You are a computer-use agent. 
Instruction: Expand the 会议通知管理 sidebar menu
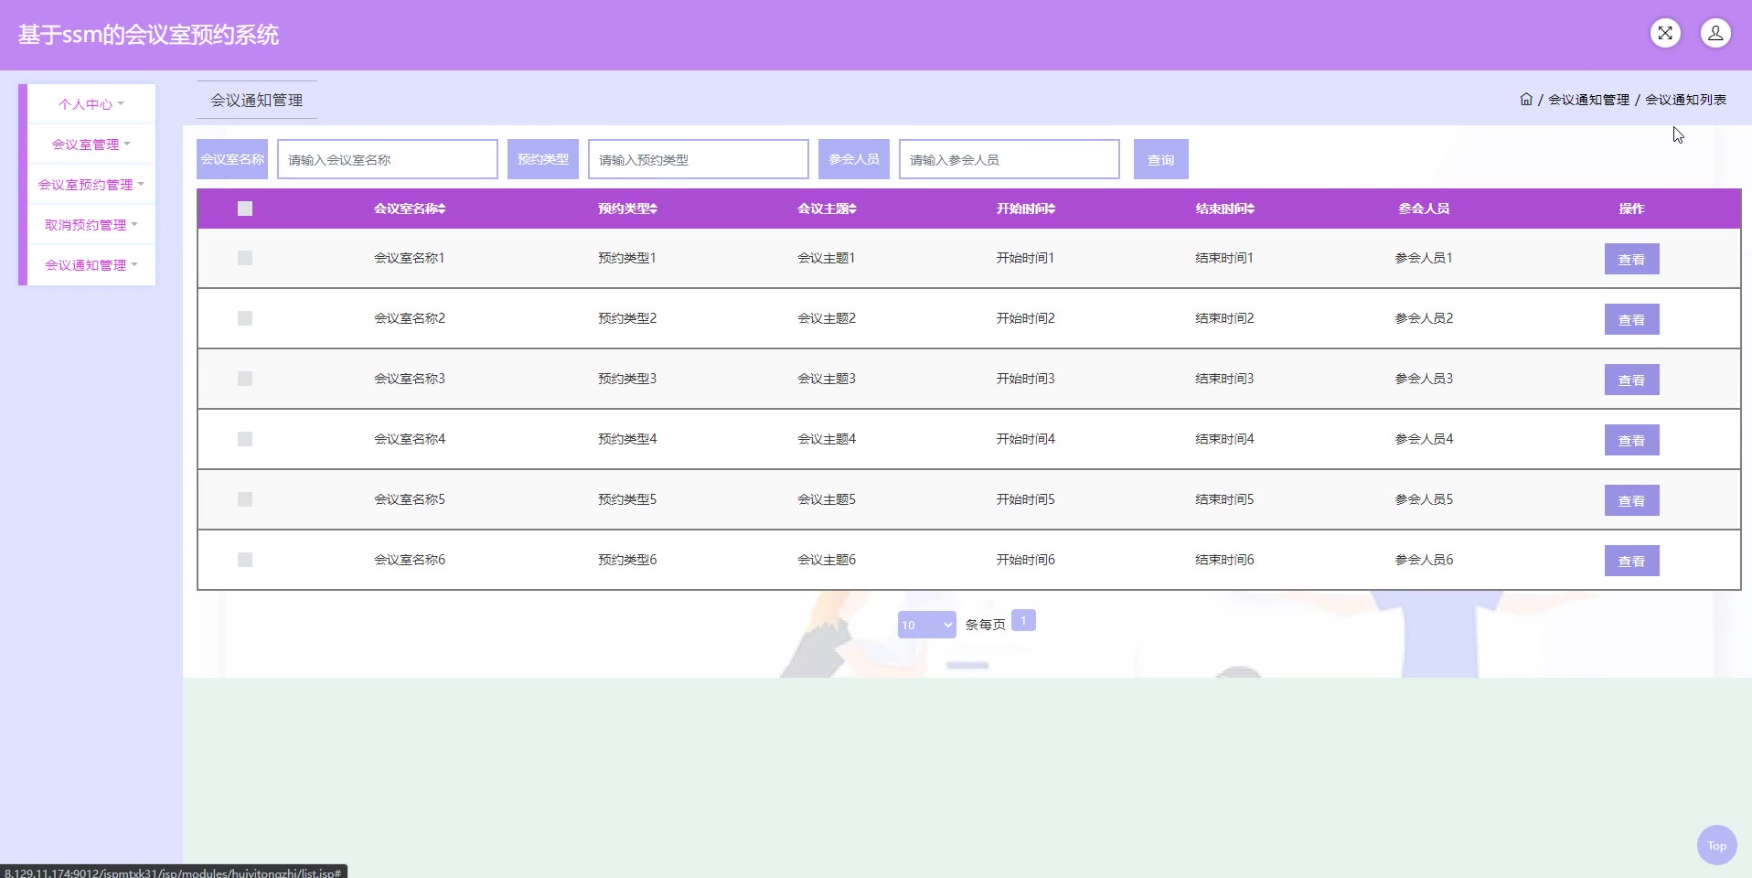91,265
